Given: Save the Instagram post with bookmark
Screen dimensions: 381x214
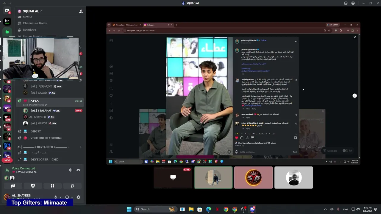Looking at the screenshot, I should tap(295, 138).
